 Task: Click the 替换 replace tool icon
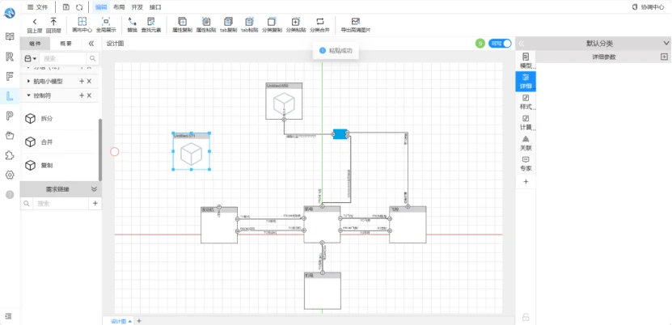pos(132,22)
